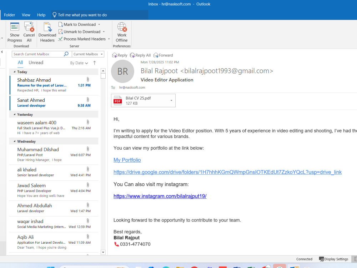This screenshot has height=268, width=357.
Task: Click waseem aalam 400 paperclip icon
Action: (88, 122)
